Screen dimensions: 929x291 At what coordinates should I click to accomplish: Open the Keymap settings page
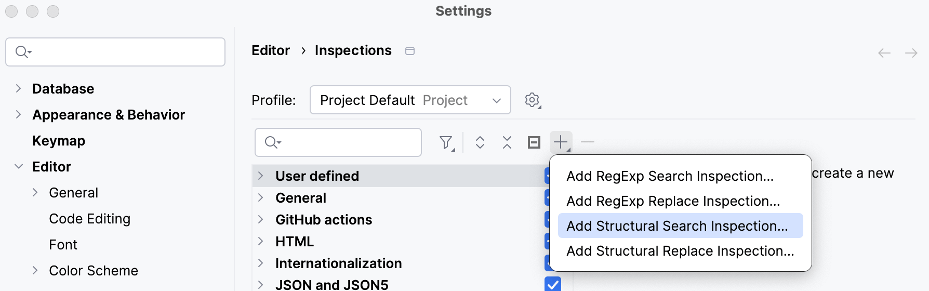coord(59,141)
